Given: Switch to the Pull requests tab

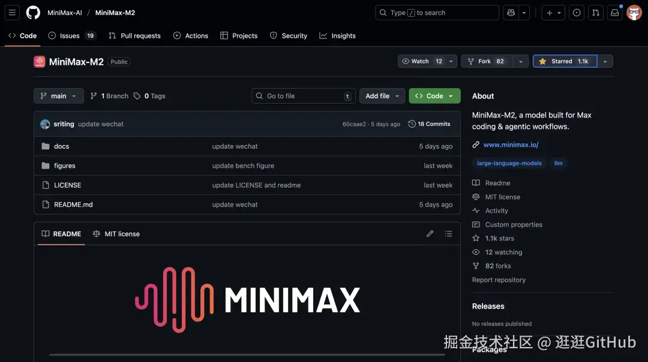Looking at the screenshot, I should (135, 35).
